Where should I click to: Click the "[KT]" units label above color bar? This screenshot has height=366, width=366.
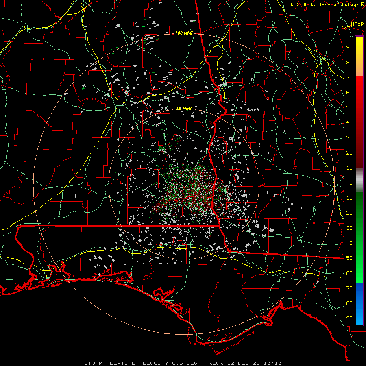coord(347,28)
